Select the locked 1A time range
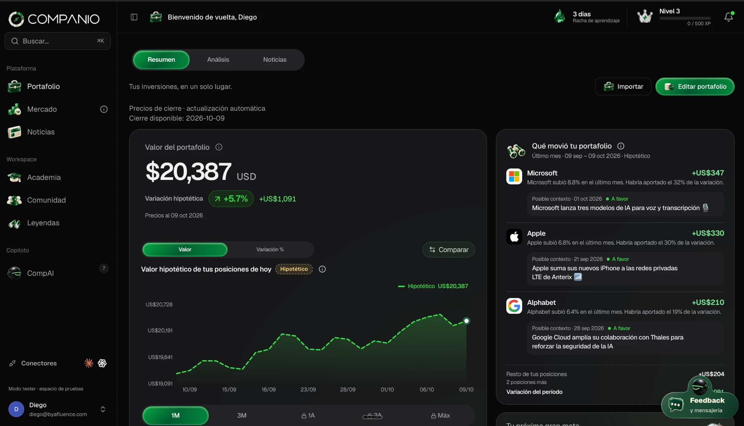Viewport: 744px width, 426px height. pos(308,415)
